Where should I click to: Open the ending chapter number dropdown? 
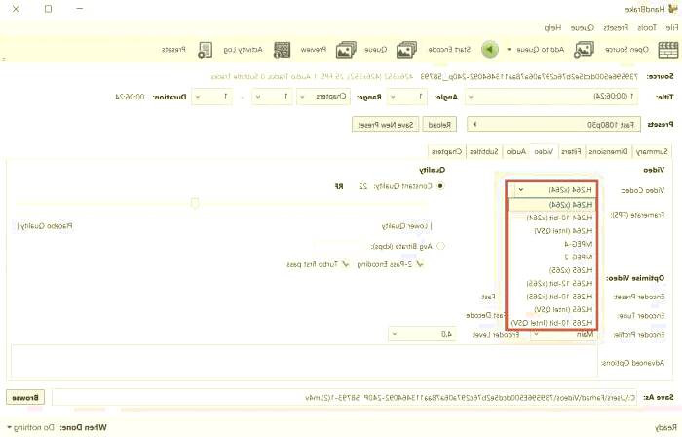click(212, 97)
